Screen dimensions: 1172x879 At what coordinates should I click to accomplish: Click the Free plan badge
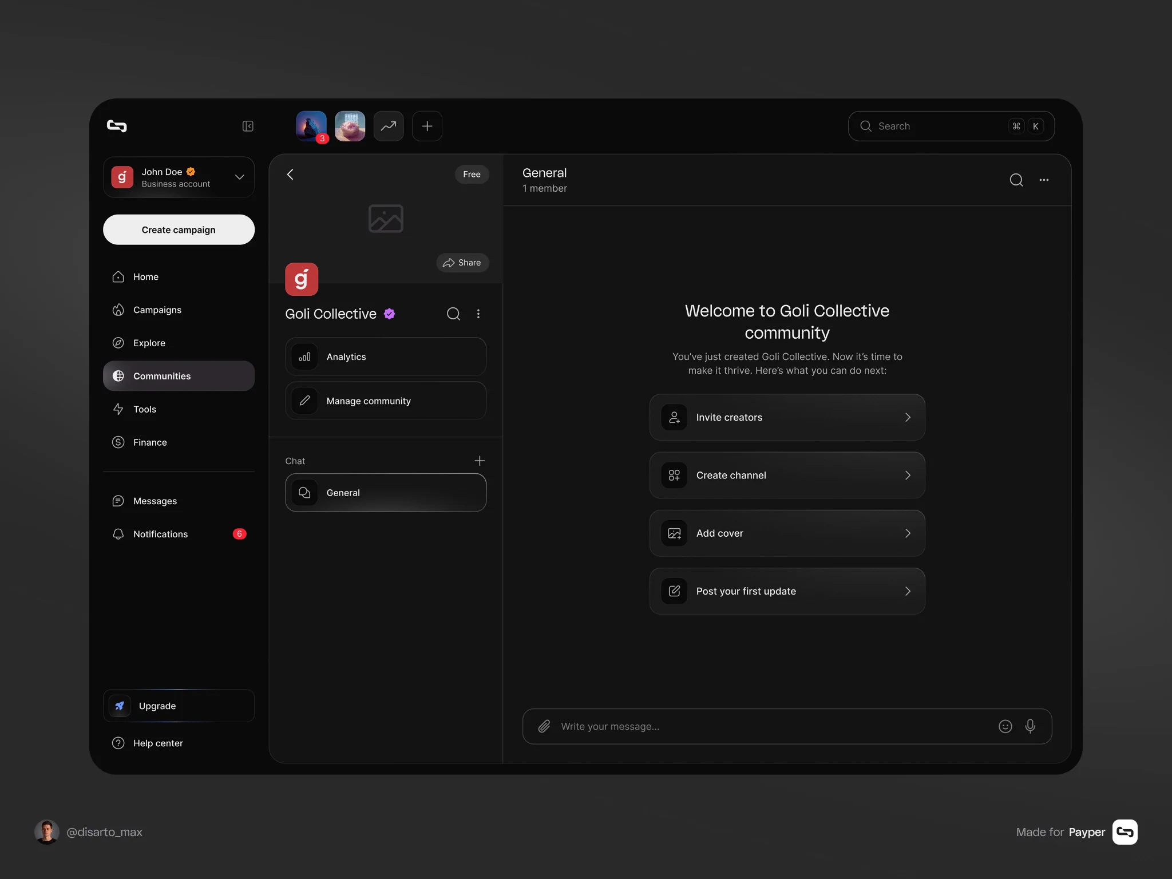click(472, 174)
